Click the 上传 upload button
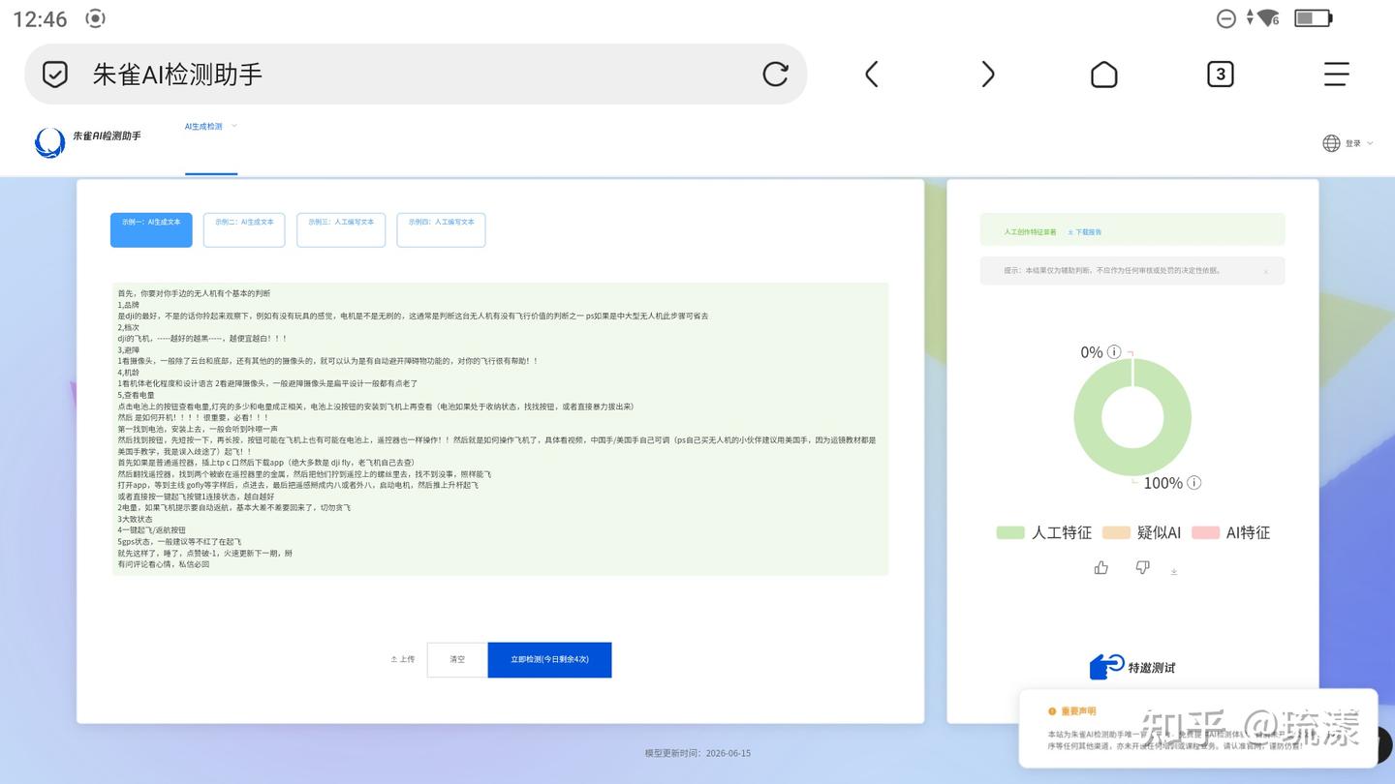The height and width of the screenshot is (784, 1395). pyautogui.click(x=403, y=659)
